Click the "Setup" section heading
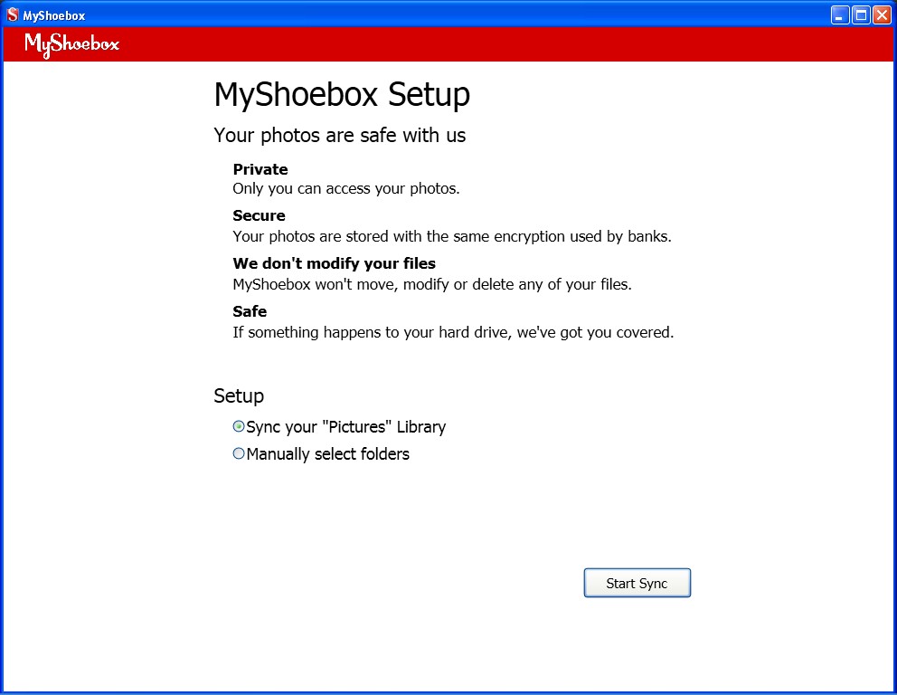The width and height of the screenshot is (897, 695). pos(239,396)
